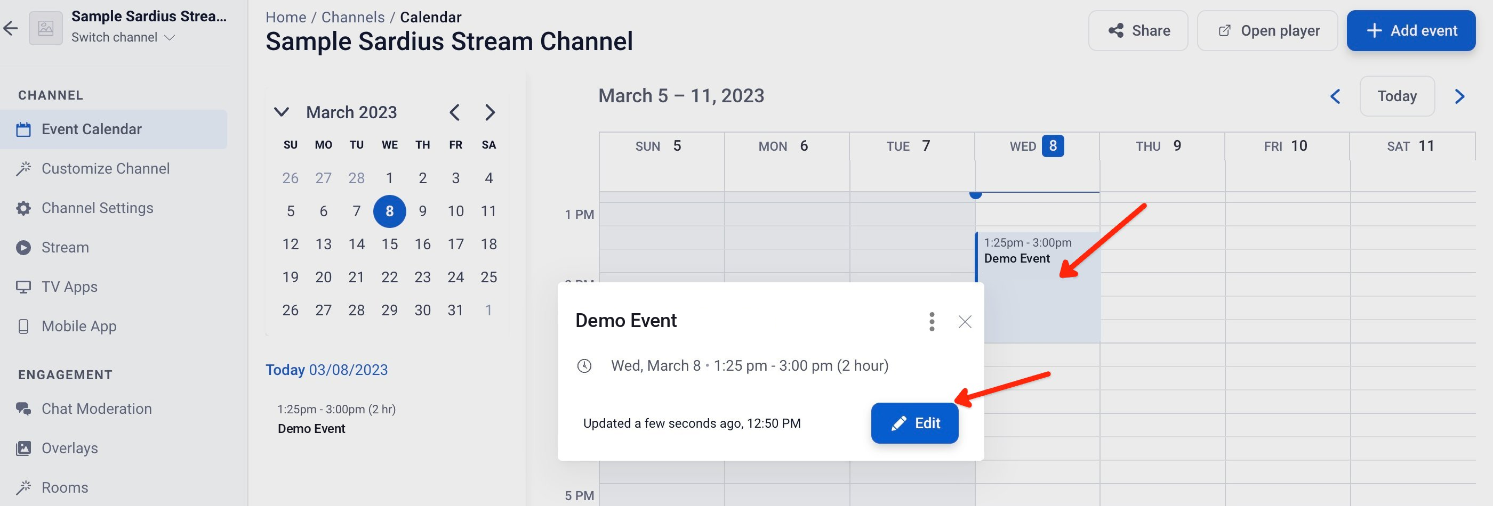Close the Demo Event popup

[965, 321]
